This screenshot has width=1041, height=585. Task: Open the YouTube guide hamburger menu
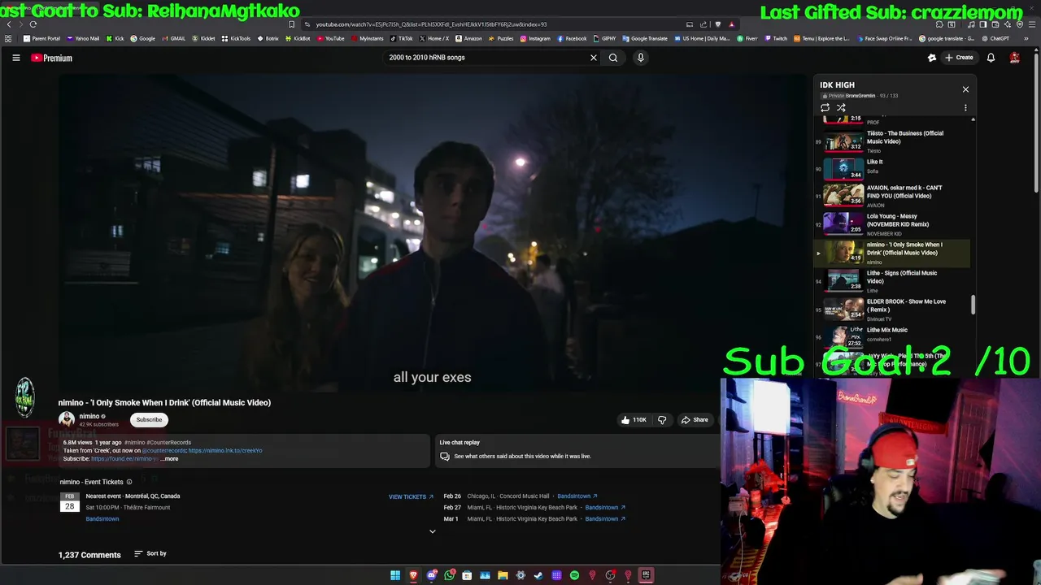(15, 58)
